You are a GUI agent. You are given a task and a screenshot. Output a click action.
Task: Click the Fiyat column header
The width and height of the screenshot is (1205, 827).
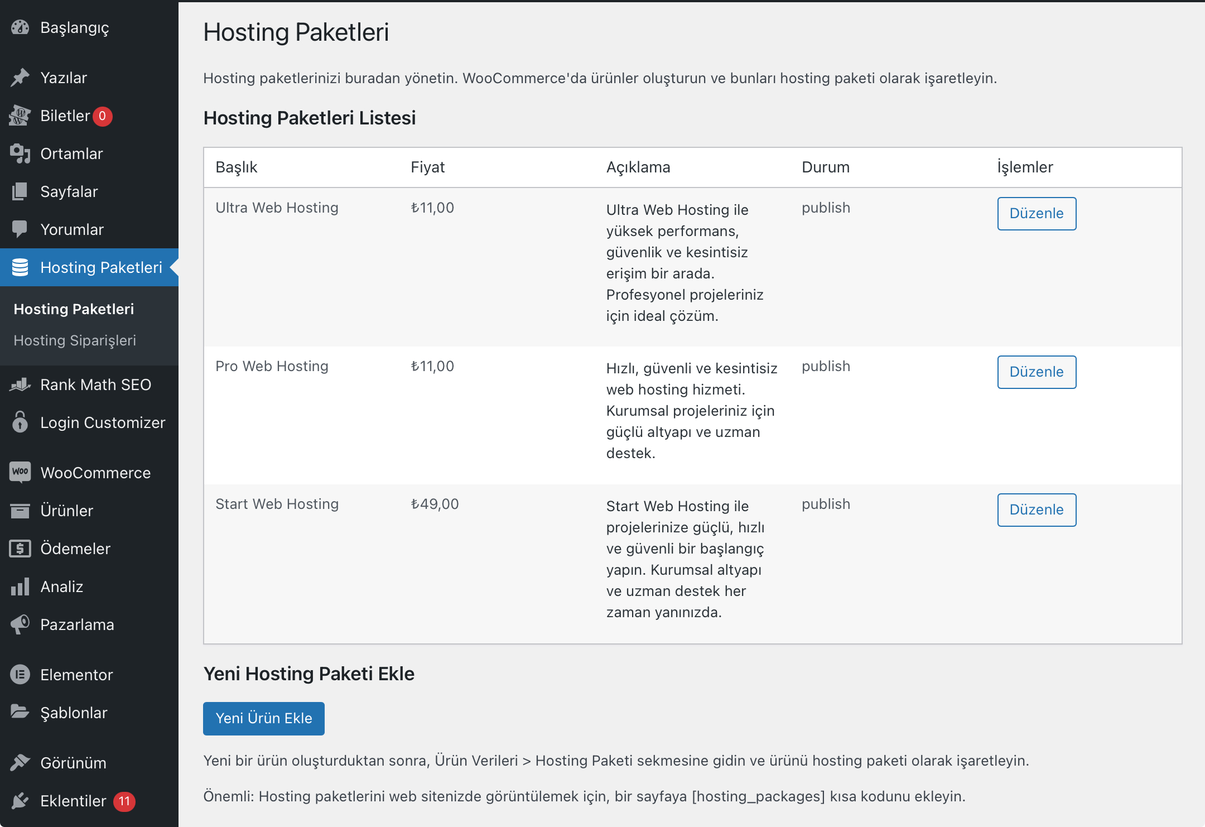coord(427,167)
